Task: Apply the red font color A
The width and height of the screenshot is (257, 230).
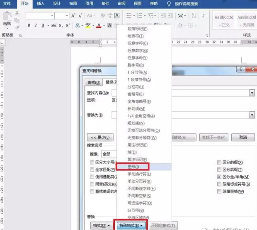Action: coord(99,25)
